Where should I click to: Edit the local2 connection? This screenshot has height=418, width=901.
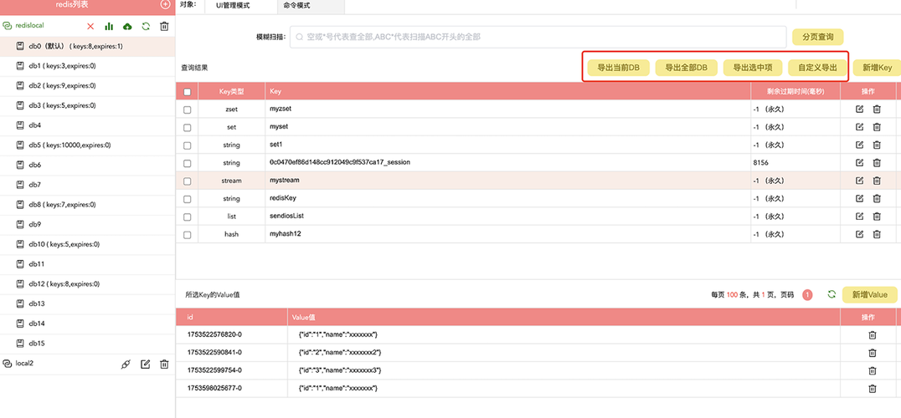146,364
